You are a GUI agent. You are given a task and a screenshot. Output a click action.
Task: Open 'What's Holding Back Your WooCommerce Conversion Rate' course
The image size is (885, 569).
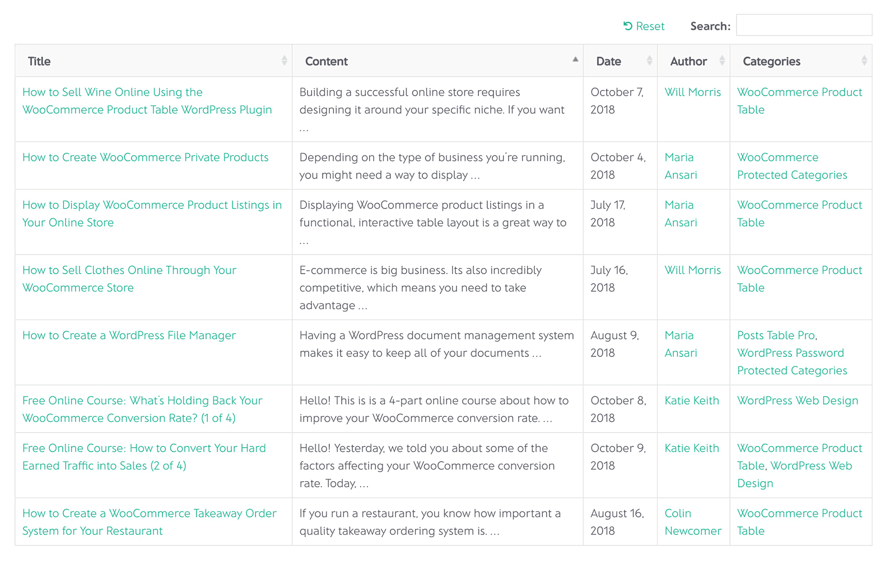point(142,409)
